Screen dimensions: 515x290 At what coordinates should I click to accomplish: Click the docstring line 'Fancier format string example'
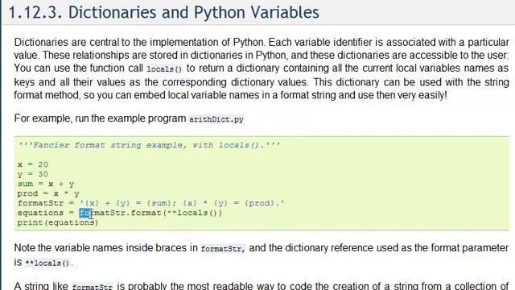pos(149,145)
